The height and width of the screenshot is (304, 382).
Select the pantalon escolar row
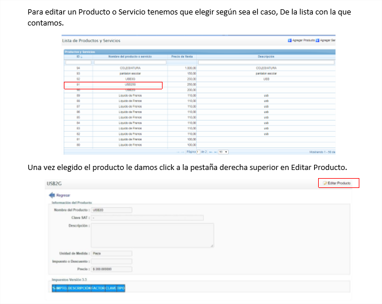[129, 74]
